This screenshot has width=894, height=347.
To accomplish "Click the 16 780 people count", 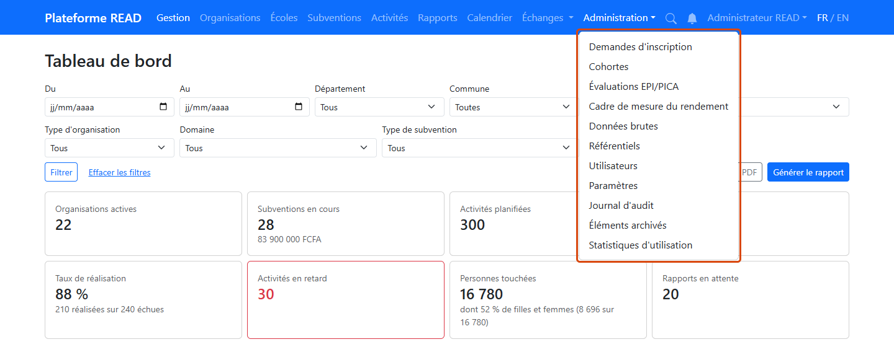I will point(482,294).
